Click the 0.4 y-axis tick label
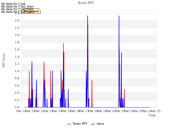The width and height of the screenshot is (172, 129). [x=17, y=93]
